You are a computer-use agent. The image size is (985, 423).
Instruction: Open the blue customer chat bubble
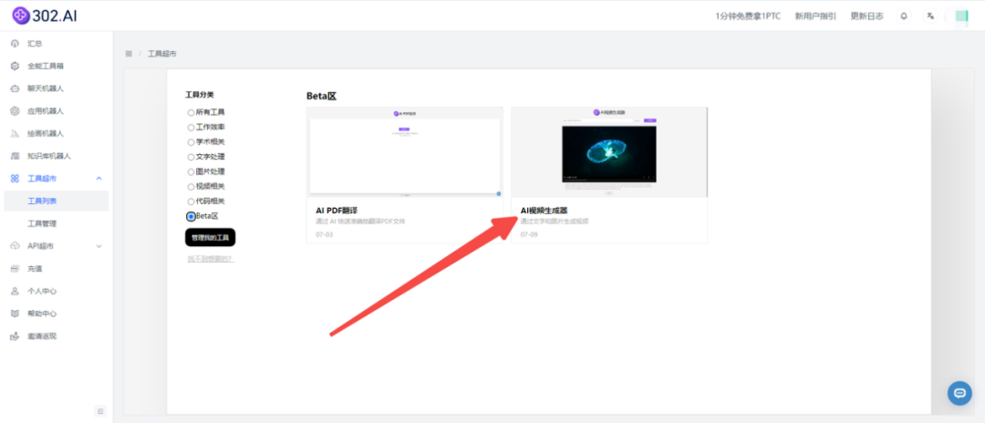[x=959, y=393]
